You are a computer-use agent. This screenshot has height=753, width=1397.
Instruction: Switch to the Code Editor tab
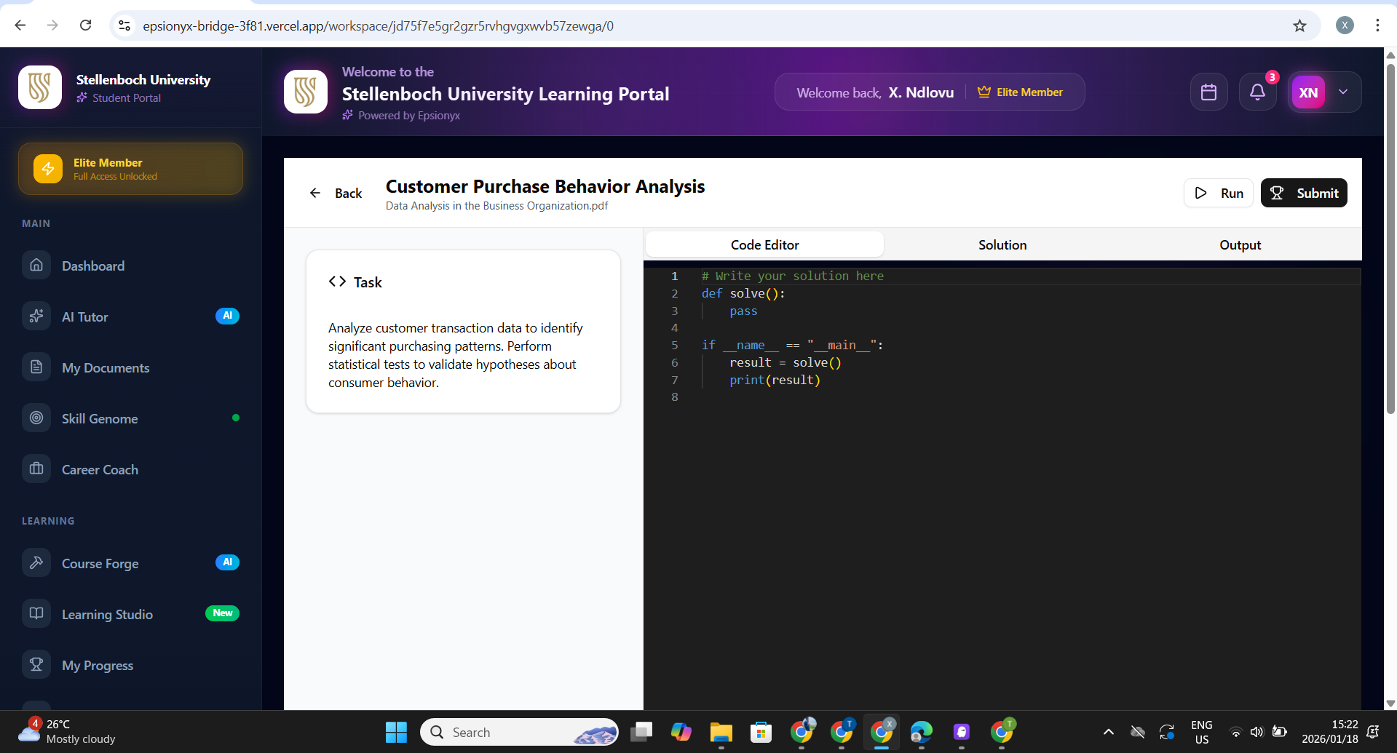(x=764, y=245)
